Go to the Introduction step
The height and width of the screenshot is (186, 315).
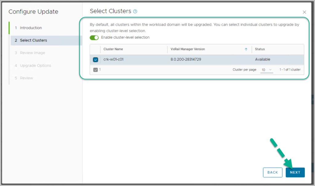coord(31,28)
